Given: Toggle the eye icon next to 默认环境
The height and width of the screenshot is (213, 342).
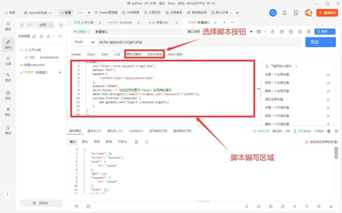Looking at the screenshot, I should coord(237,13).
